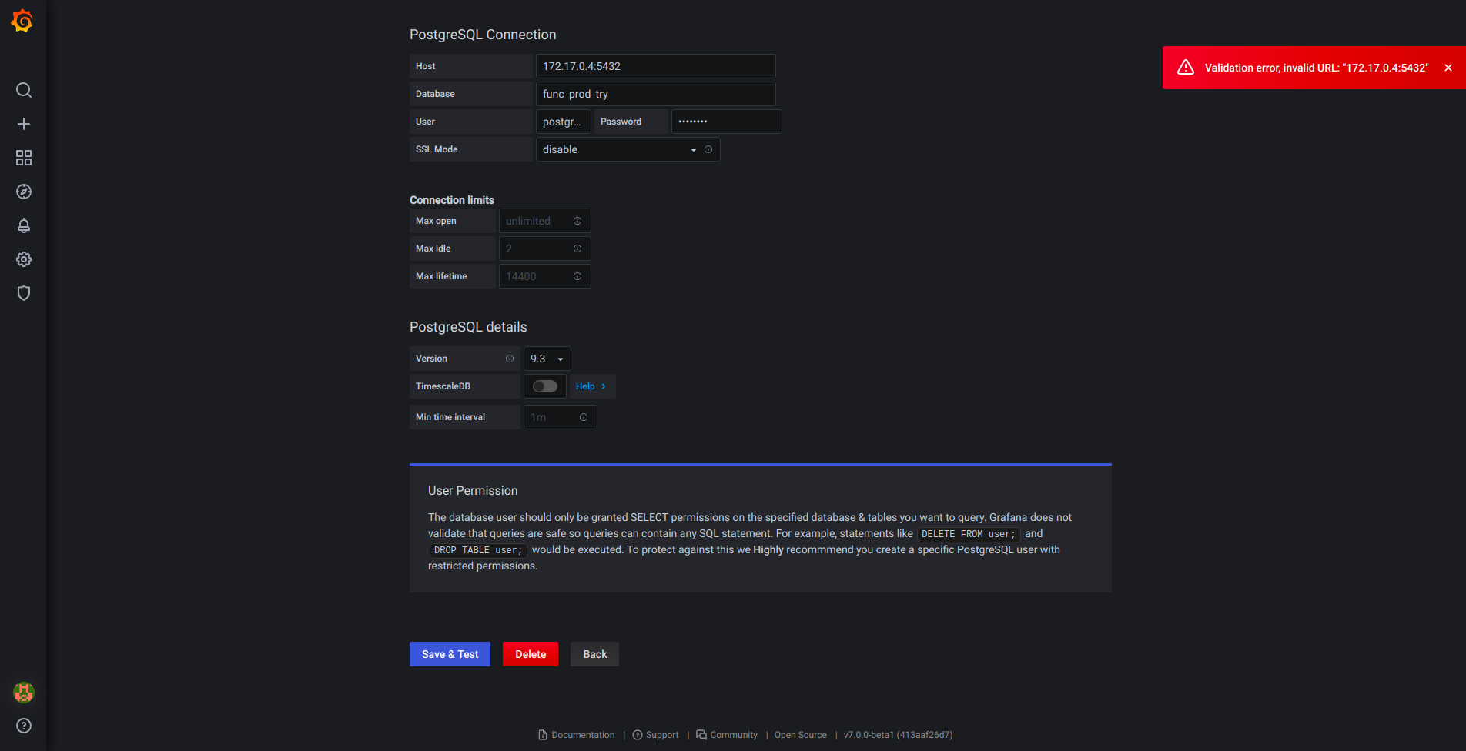Image resolution: width=1466 pixels, height=751 pixels.
Task: Click the Save & Test button
Action: pos(450,654)
